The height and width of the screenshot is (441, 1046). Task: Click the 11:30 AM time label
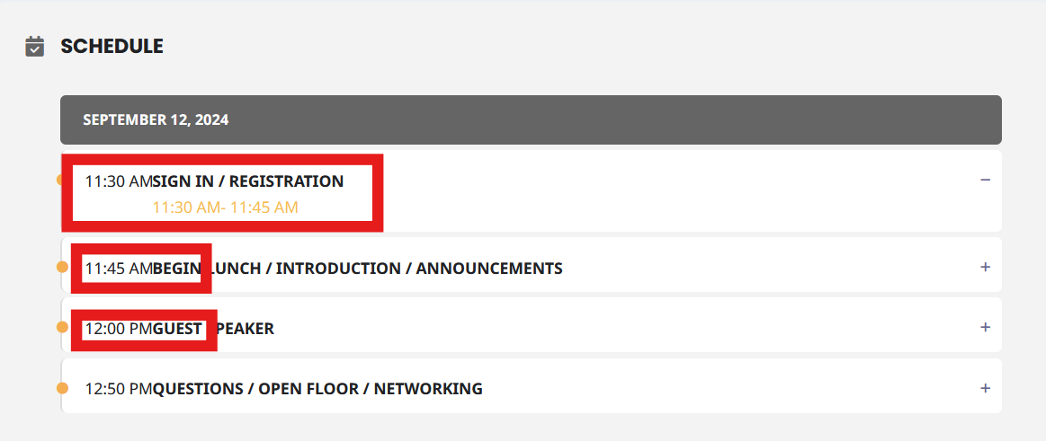(119, 181)
